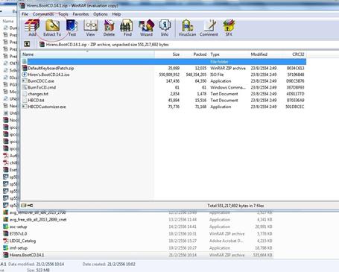
Task: Select the DefaultKeyboardPatch.zip file name
Action: pos(51,68)
